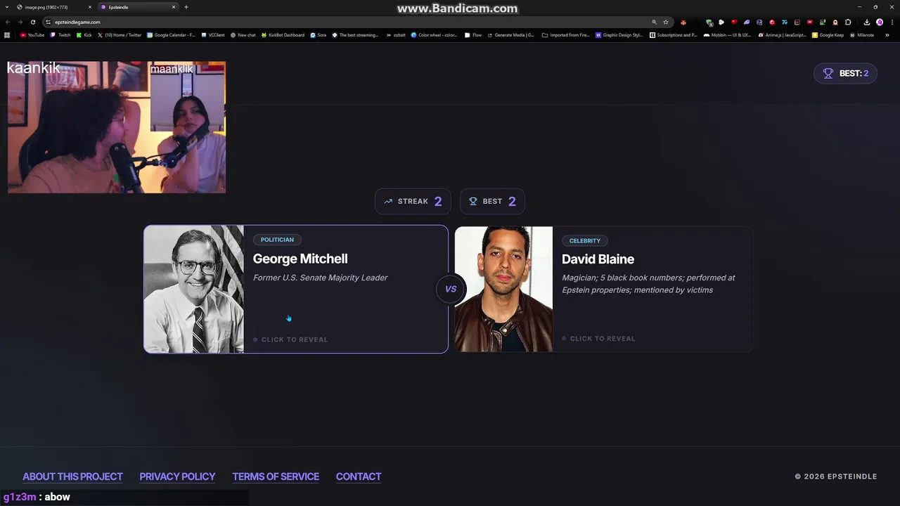The image size is (900, 506).
Task: Click the POLITICIAN category tag
Action: click(x=277, y=240)
